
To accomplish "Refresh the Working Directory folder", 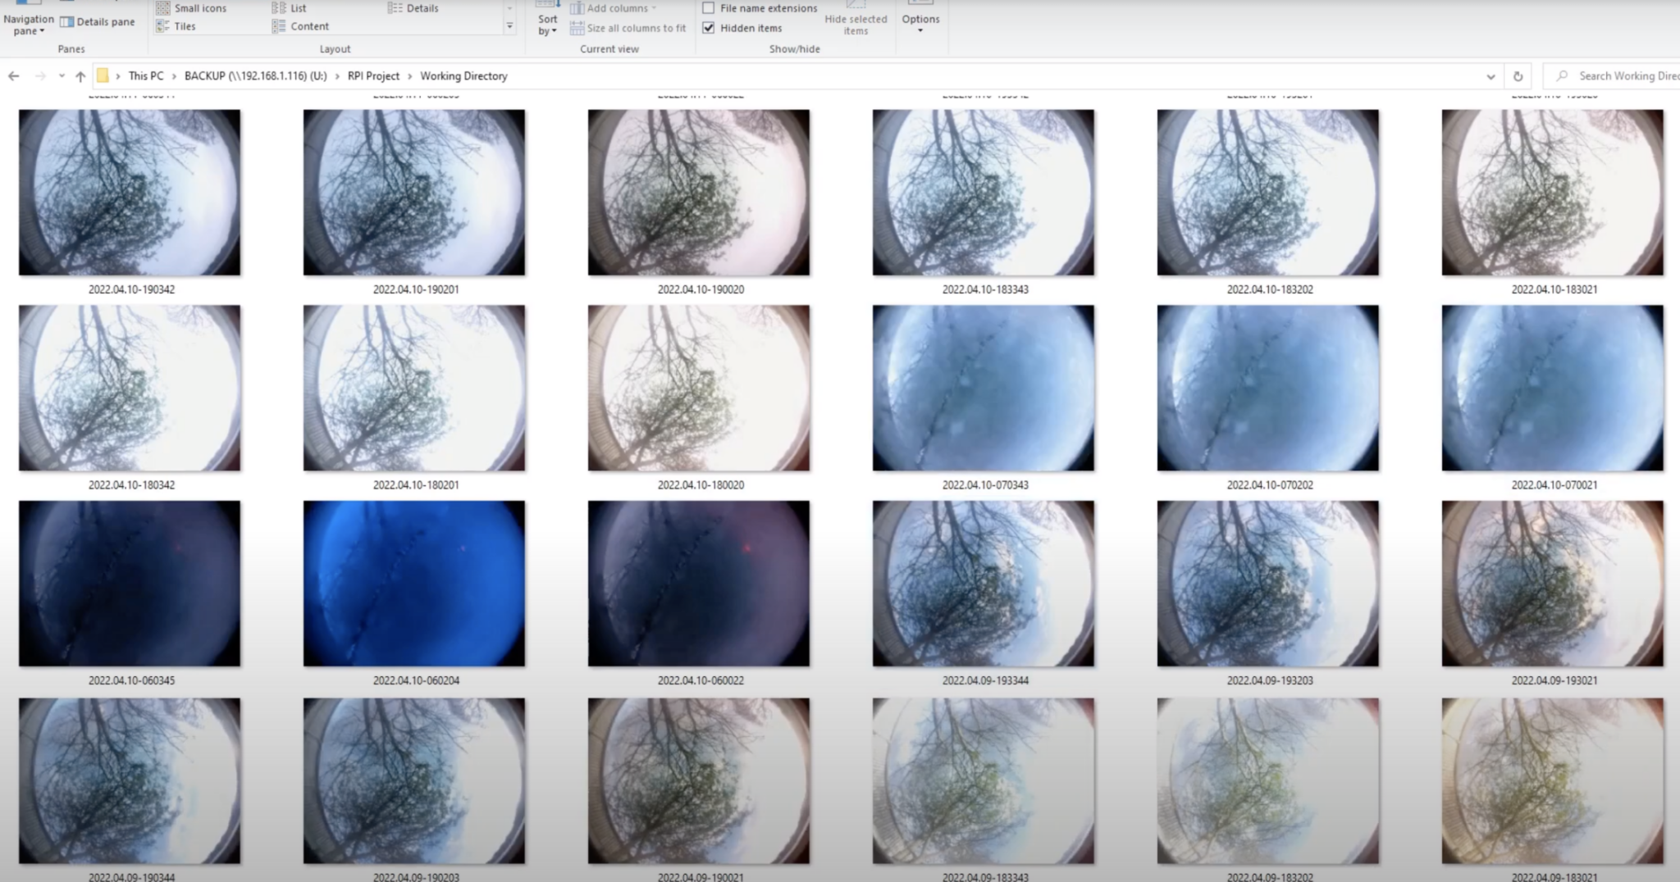I will point(1518,76).
